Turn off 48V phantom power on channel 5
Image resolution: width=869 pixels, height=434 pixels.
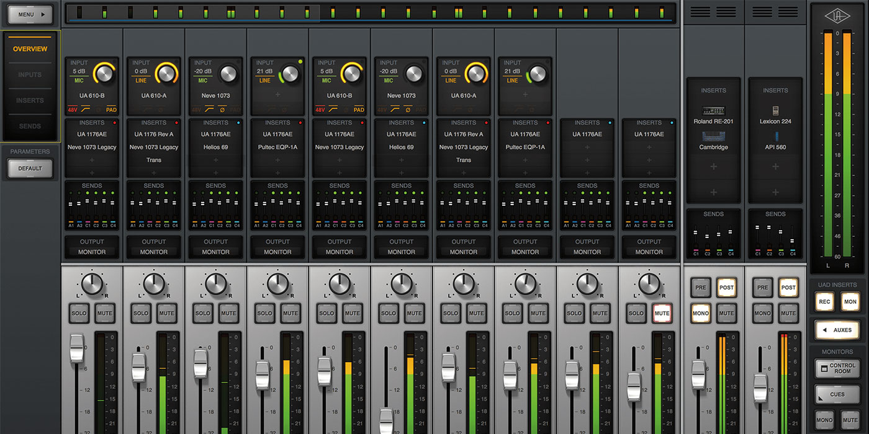320,110
